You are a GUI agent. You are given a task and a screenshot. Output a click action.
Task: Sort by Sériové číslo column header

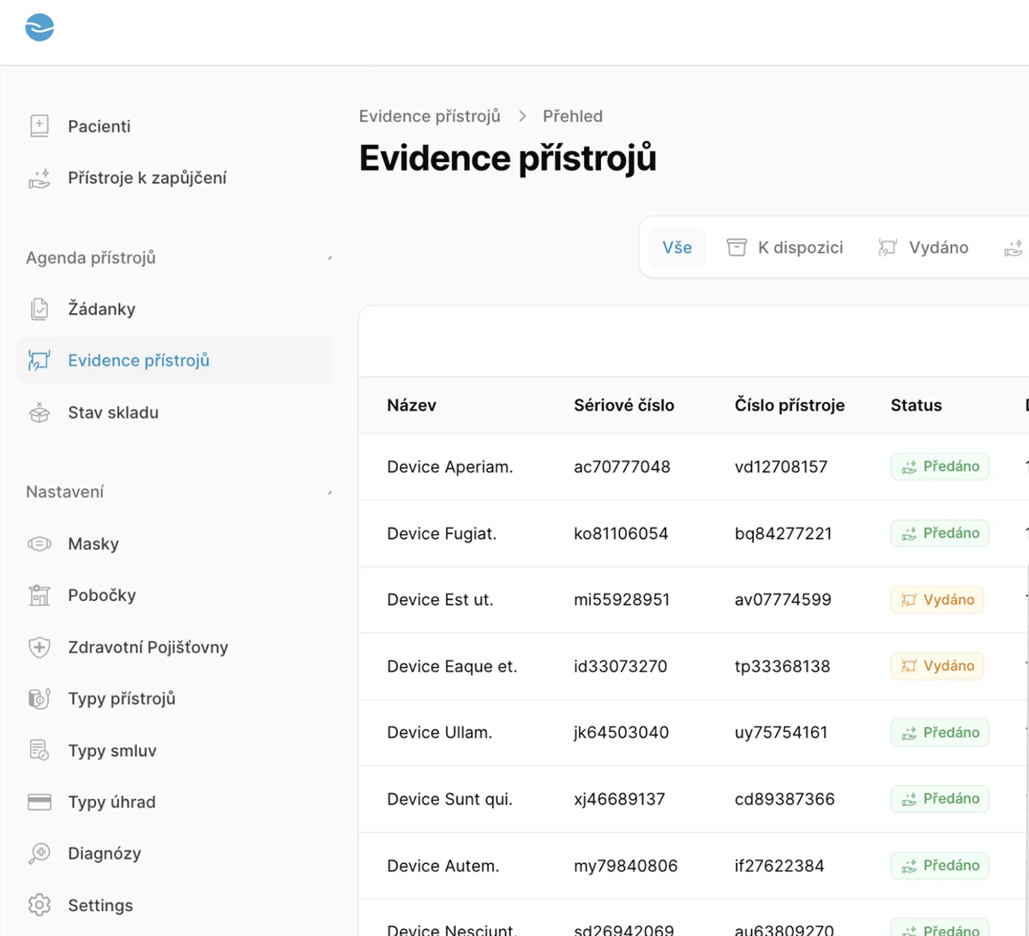pyautogui.click(x=624, y=405)
